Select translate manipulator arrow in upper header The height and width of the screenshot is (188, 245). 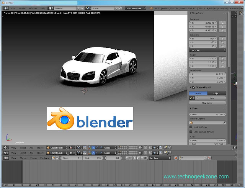(93, 147)
